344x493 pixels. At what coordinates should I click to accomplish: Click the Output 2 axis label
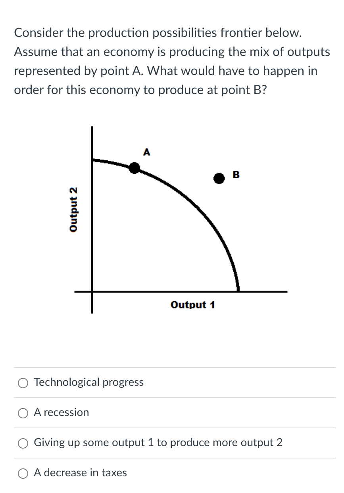[x=73, y=208]
